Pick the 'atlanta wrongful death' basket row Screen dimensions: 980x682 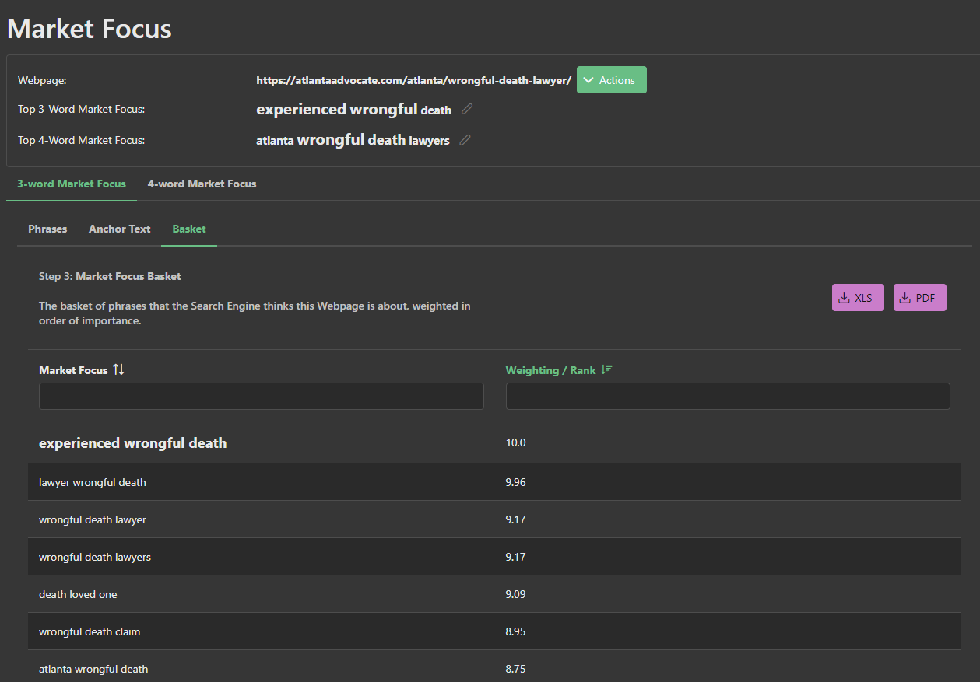(x=93, y=669)
